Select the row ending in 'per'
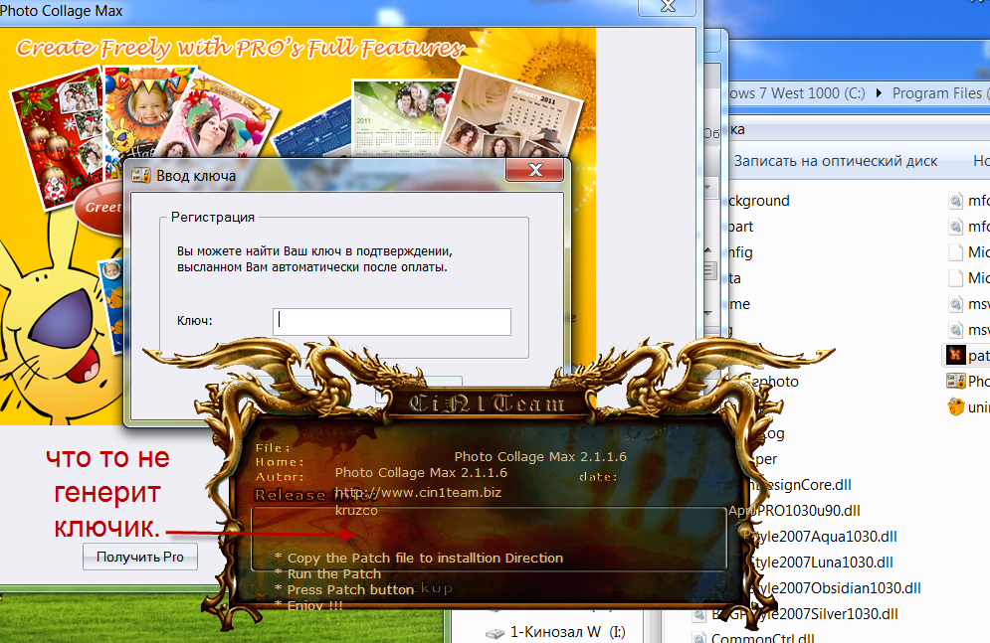 [x=766, y=459]
